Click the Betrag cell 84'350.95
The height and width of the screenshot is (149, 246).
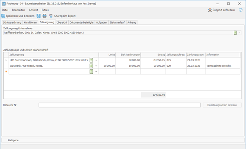click(153, 60)
